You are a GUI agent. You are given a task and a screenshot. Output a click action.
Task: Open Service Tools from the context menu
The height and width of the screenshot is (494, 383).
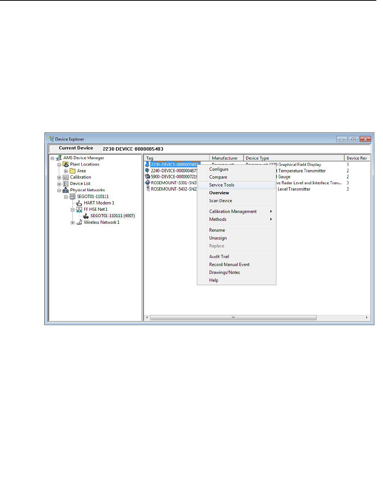237,185
